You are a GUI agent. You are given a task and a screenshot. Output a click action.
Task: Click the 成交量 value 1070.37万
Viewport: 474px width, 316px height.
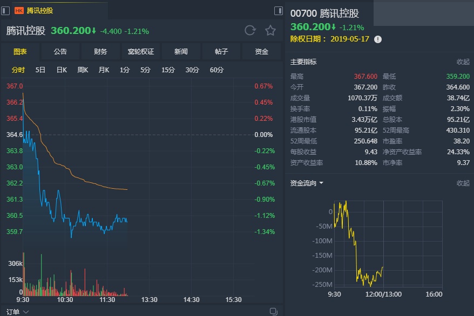tap(362, 98)
